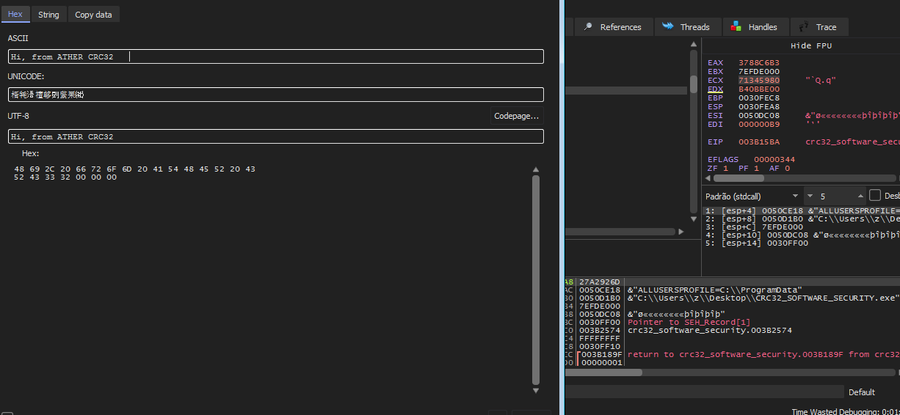Click Hide FPU in registers panel
900x415 pixels.
tap(811, 45)
